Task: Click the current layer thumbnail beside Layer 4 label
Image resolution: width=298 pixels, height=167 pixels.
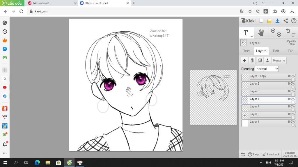Action: point(244,43)
